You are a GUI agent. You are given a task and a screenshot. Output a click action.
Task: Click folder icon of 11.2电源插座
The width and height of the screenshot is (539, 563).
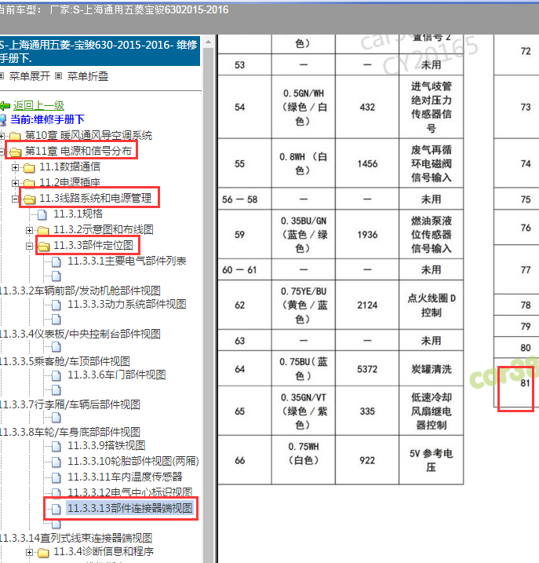[29, 183]
